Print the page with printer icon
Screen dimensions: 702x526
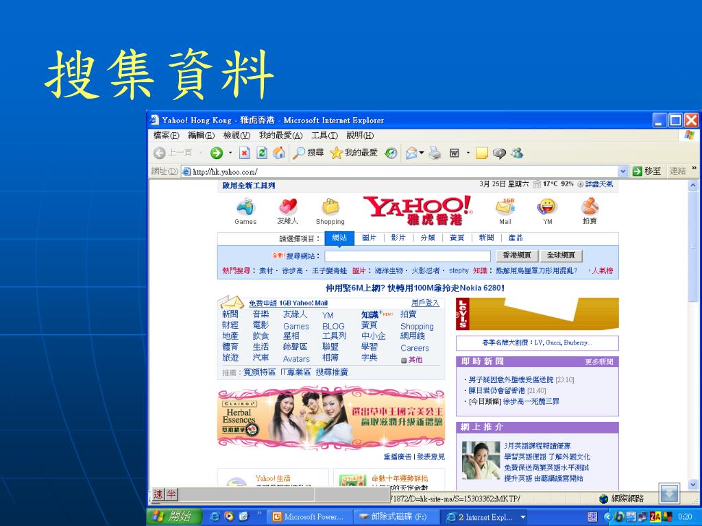point(435,153)
